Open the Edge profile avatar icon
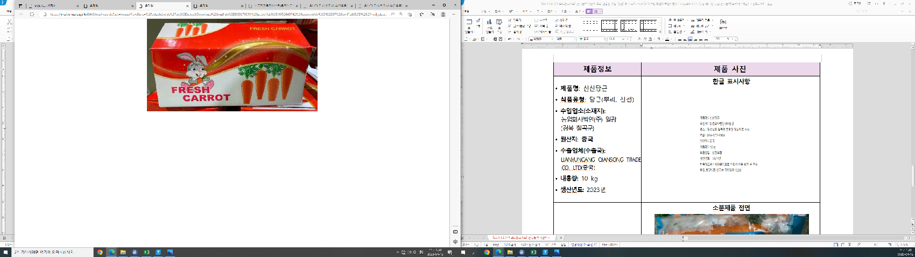 443,15
